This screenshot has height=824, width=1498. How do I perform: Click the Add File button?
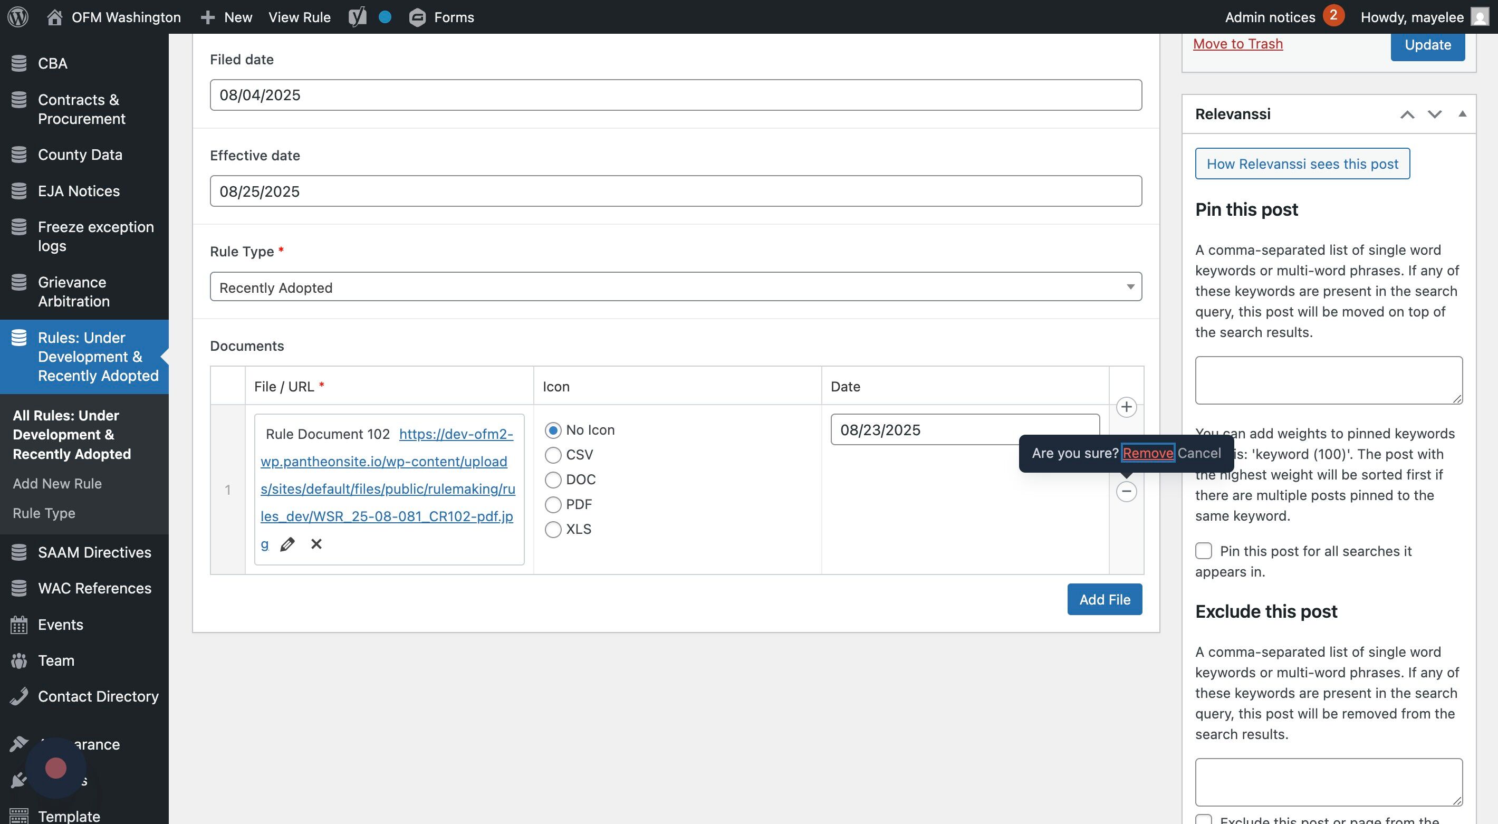click(1105, 600)
